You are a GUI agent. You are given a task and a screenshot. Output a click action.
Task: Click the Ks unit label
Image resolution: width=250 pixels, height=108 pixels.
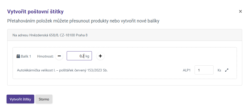[219, 70]
